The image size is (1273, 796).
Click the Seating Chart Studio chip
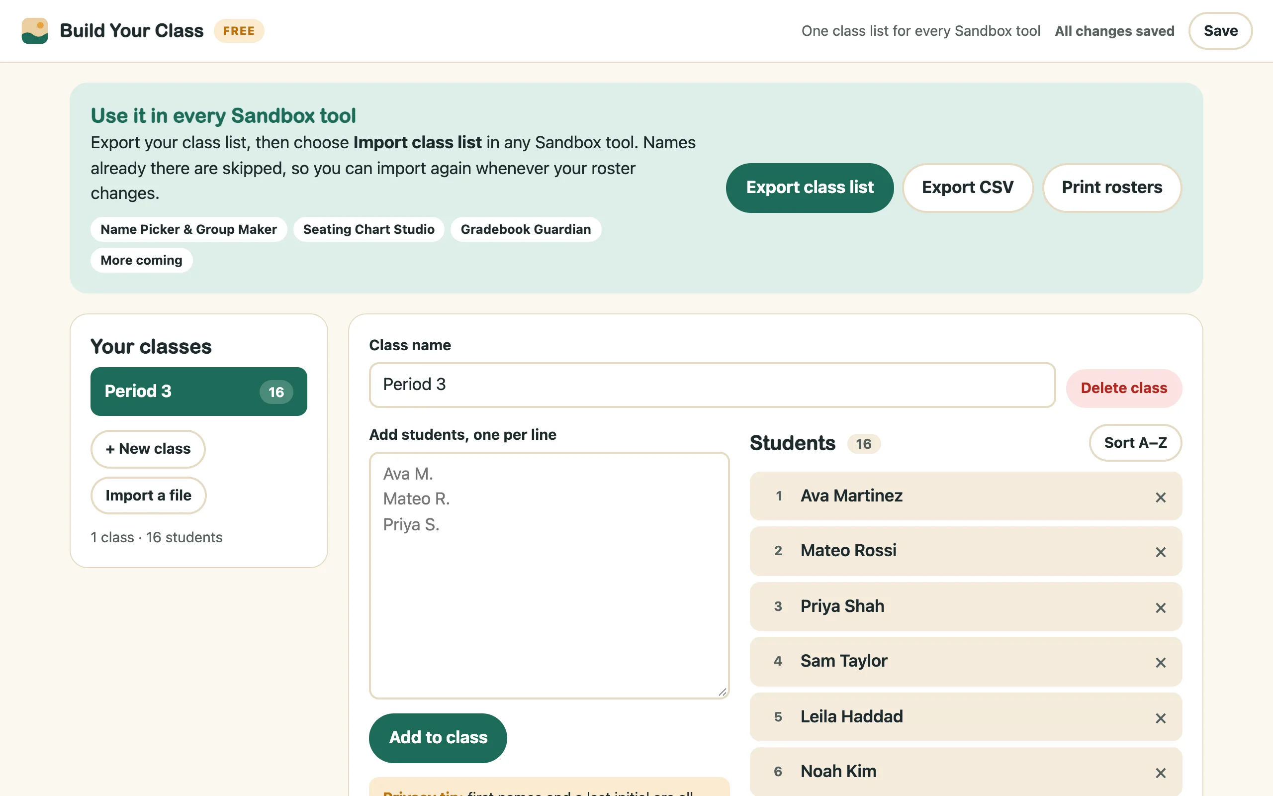coord(369,229)
